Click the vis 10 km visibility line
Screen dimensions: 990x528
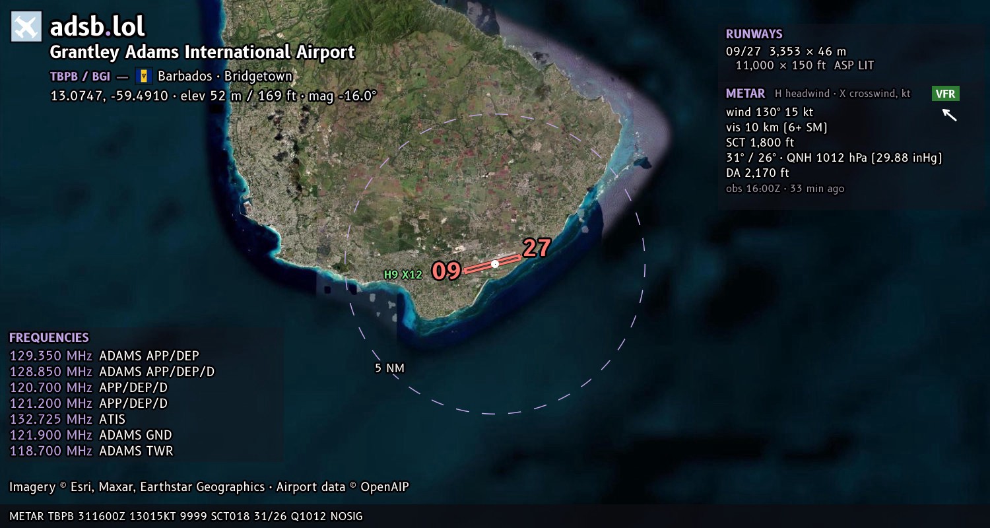(x=777, y=127)
